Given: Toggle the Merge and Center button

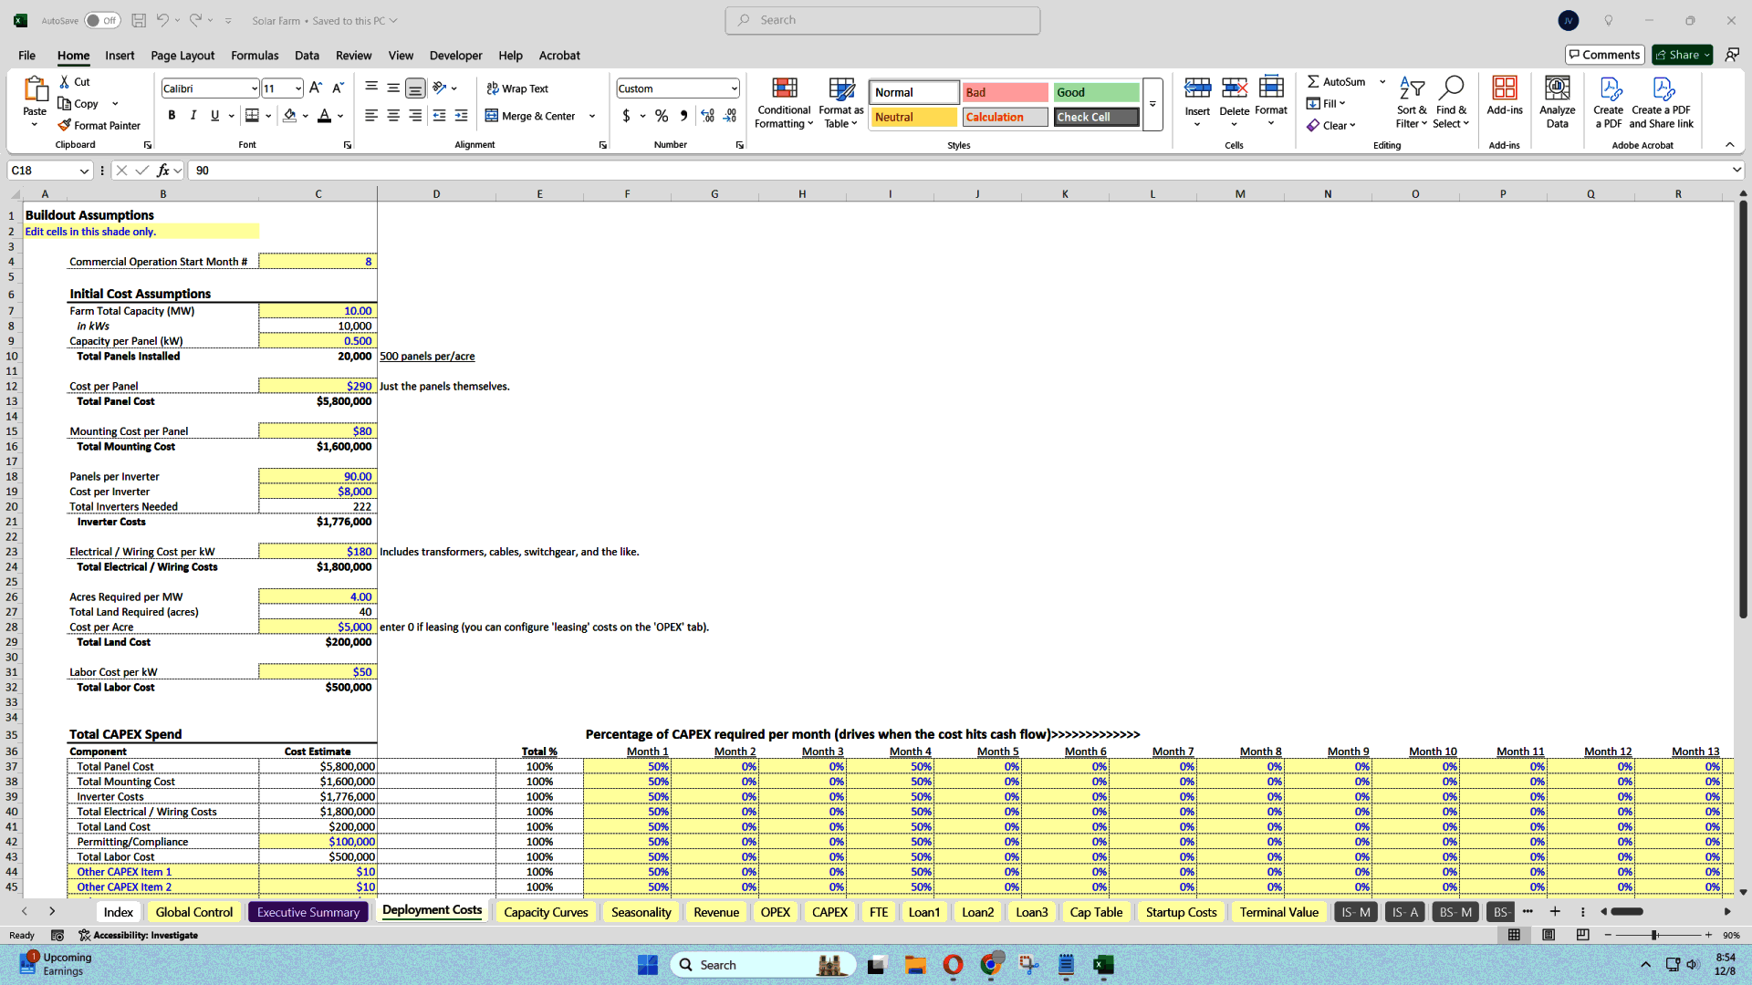Looking at the screenshot, I should (x=531, y=116).
